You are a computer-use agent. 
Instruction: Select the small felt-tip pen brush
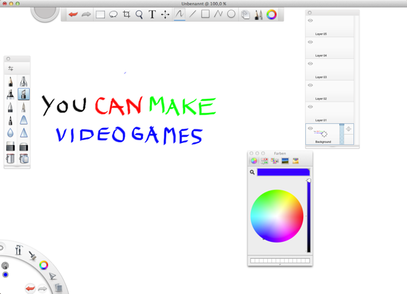[10, 120]
